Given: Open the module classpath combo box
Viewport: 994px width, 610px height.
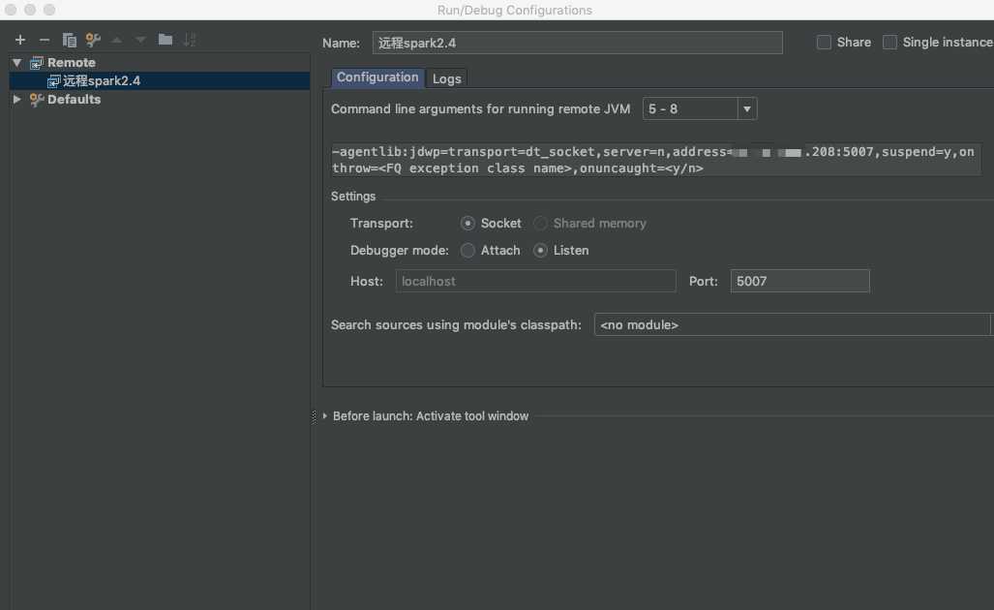Looking at the screenshot, I should [x=792, y=325].
